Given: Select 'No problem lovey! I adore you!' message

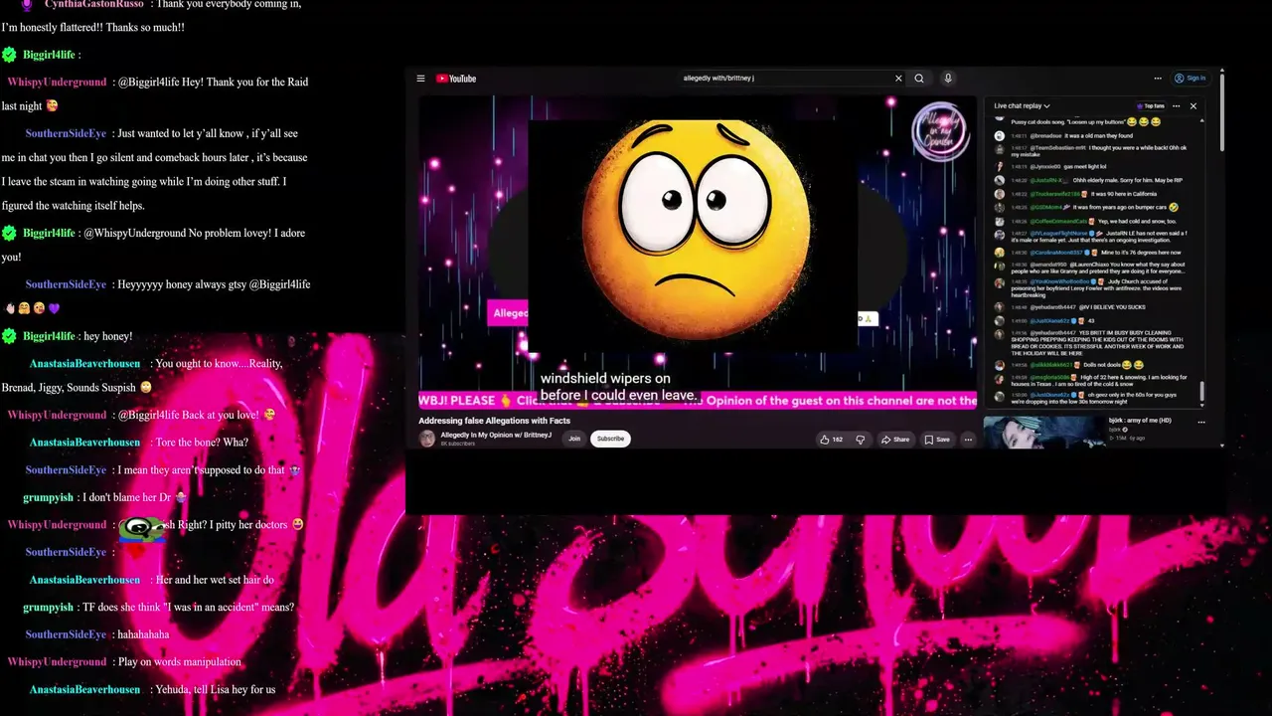Looking at the screenshot, I should (x=153, y=245).
